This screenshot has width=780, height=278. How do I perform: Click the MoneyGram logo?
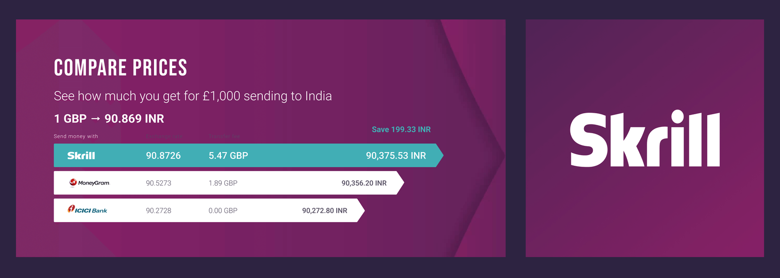coord(90,183)
